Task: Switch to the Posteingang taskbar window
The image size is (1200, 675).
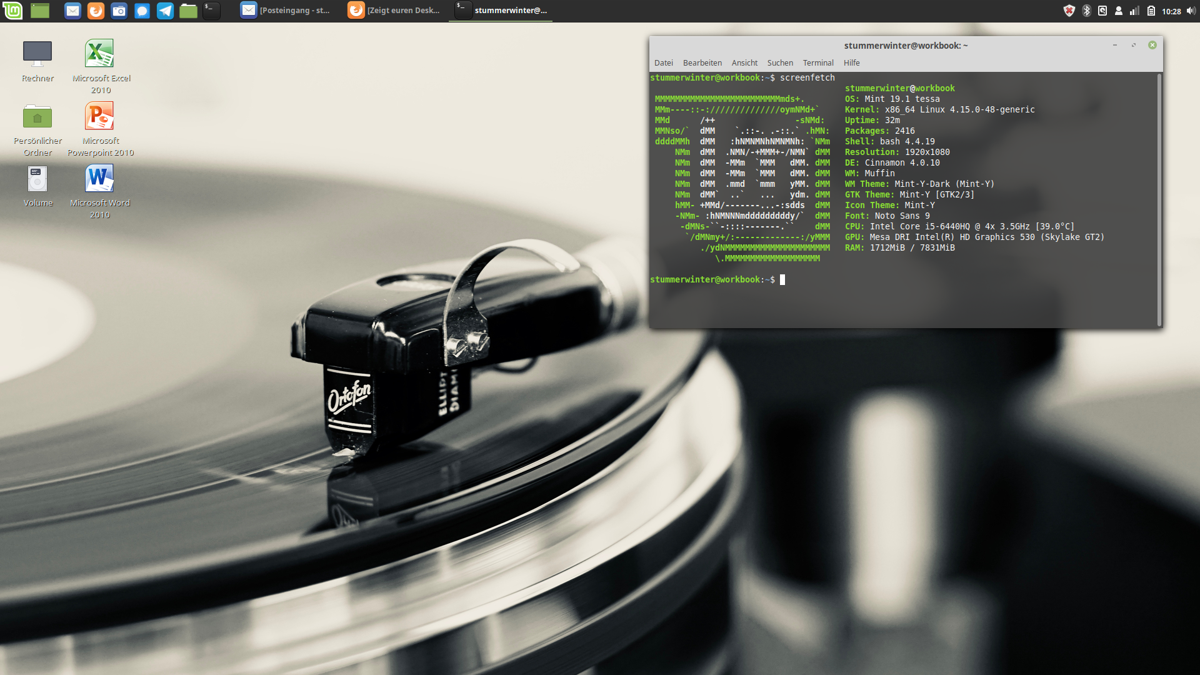Action: pos(286,11)
